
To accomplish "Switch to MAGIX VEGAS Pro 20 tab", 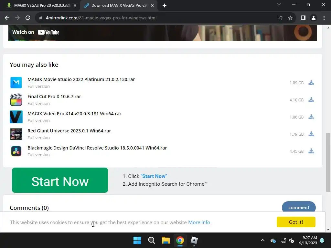I will (x=42, y=5).
